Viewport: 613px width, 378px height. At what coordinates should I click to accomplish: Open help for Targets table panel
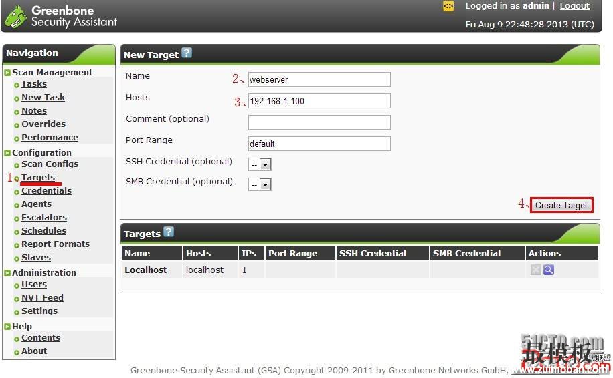coord(169,232)
